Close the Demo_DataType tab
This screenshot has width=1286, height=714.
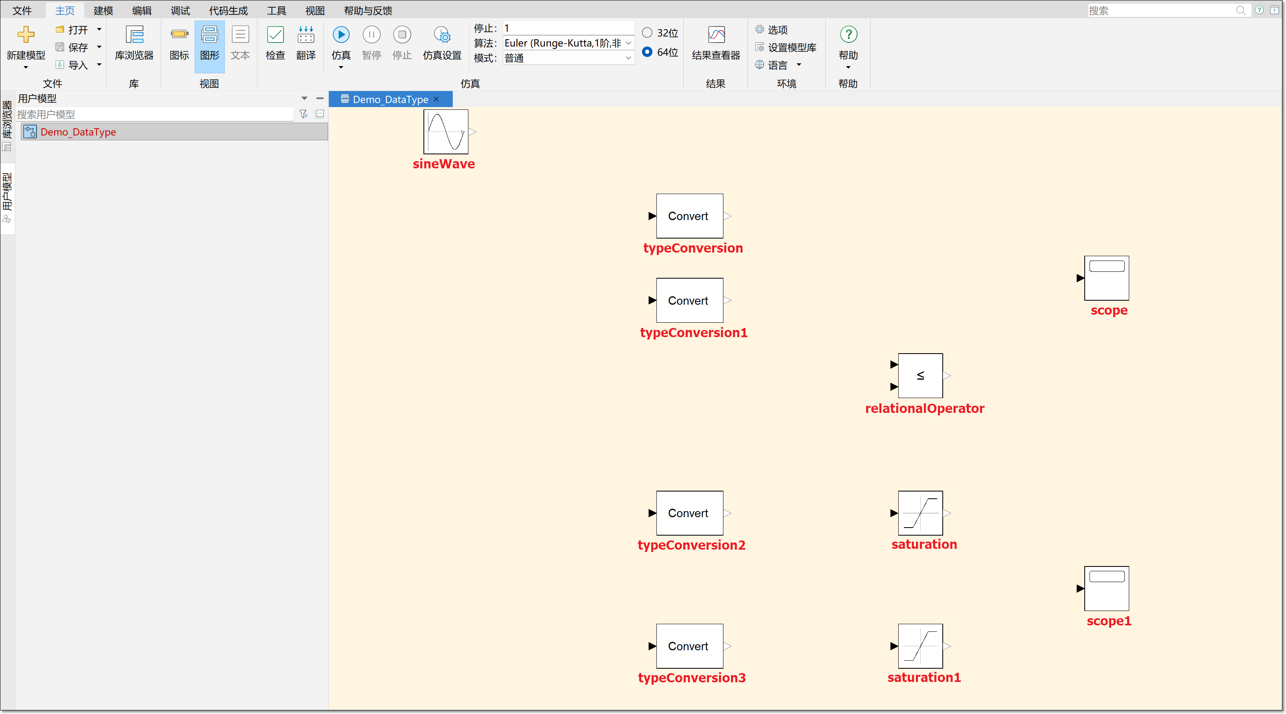(x=436, y=99)
